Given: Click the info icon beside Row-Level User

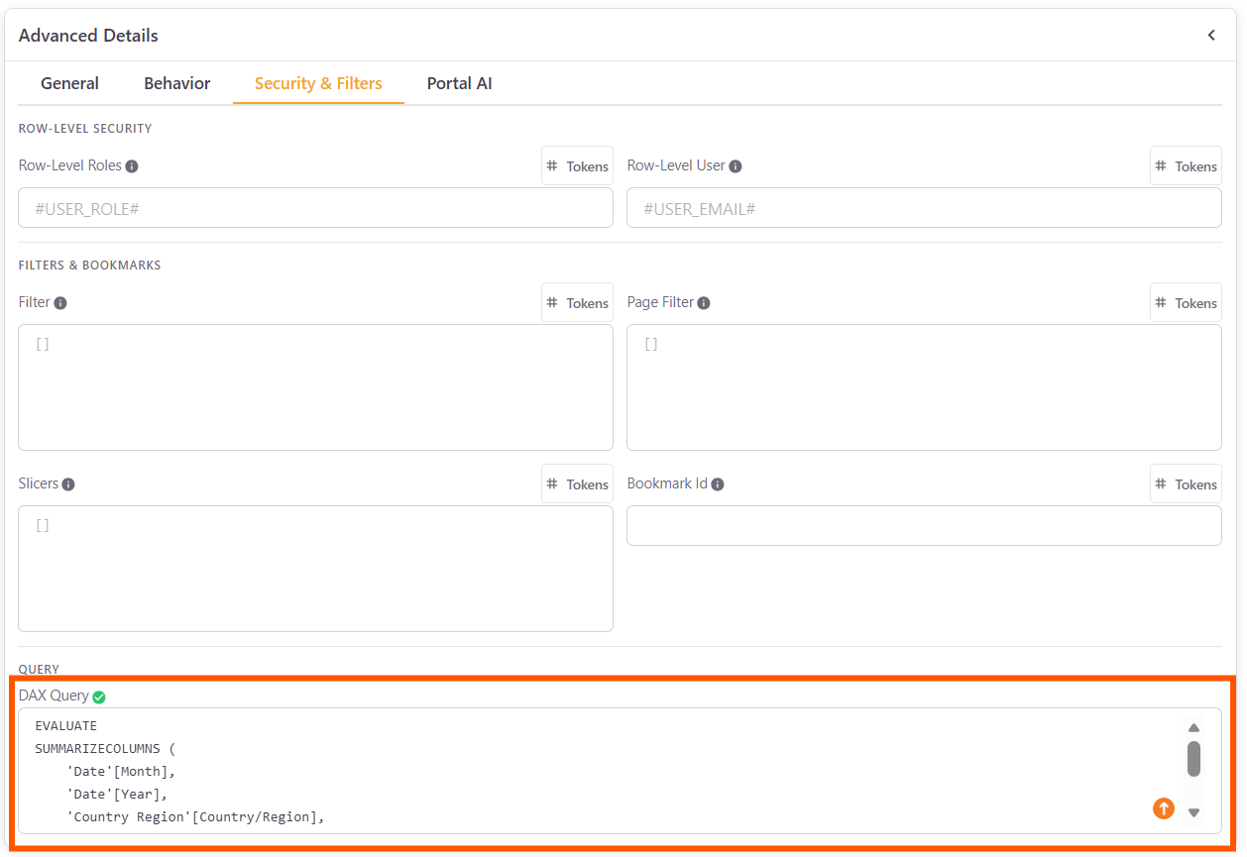Looking at the screenshot, I should [735, 165].
